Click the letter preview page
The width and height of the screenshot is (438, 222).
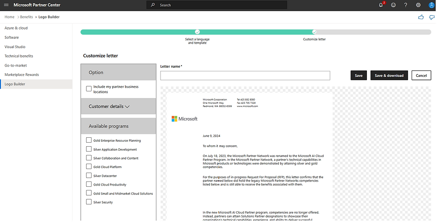[x=249, y=156]
